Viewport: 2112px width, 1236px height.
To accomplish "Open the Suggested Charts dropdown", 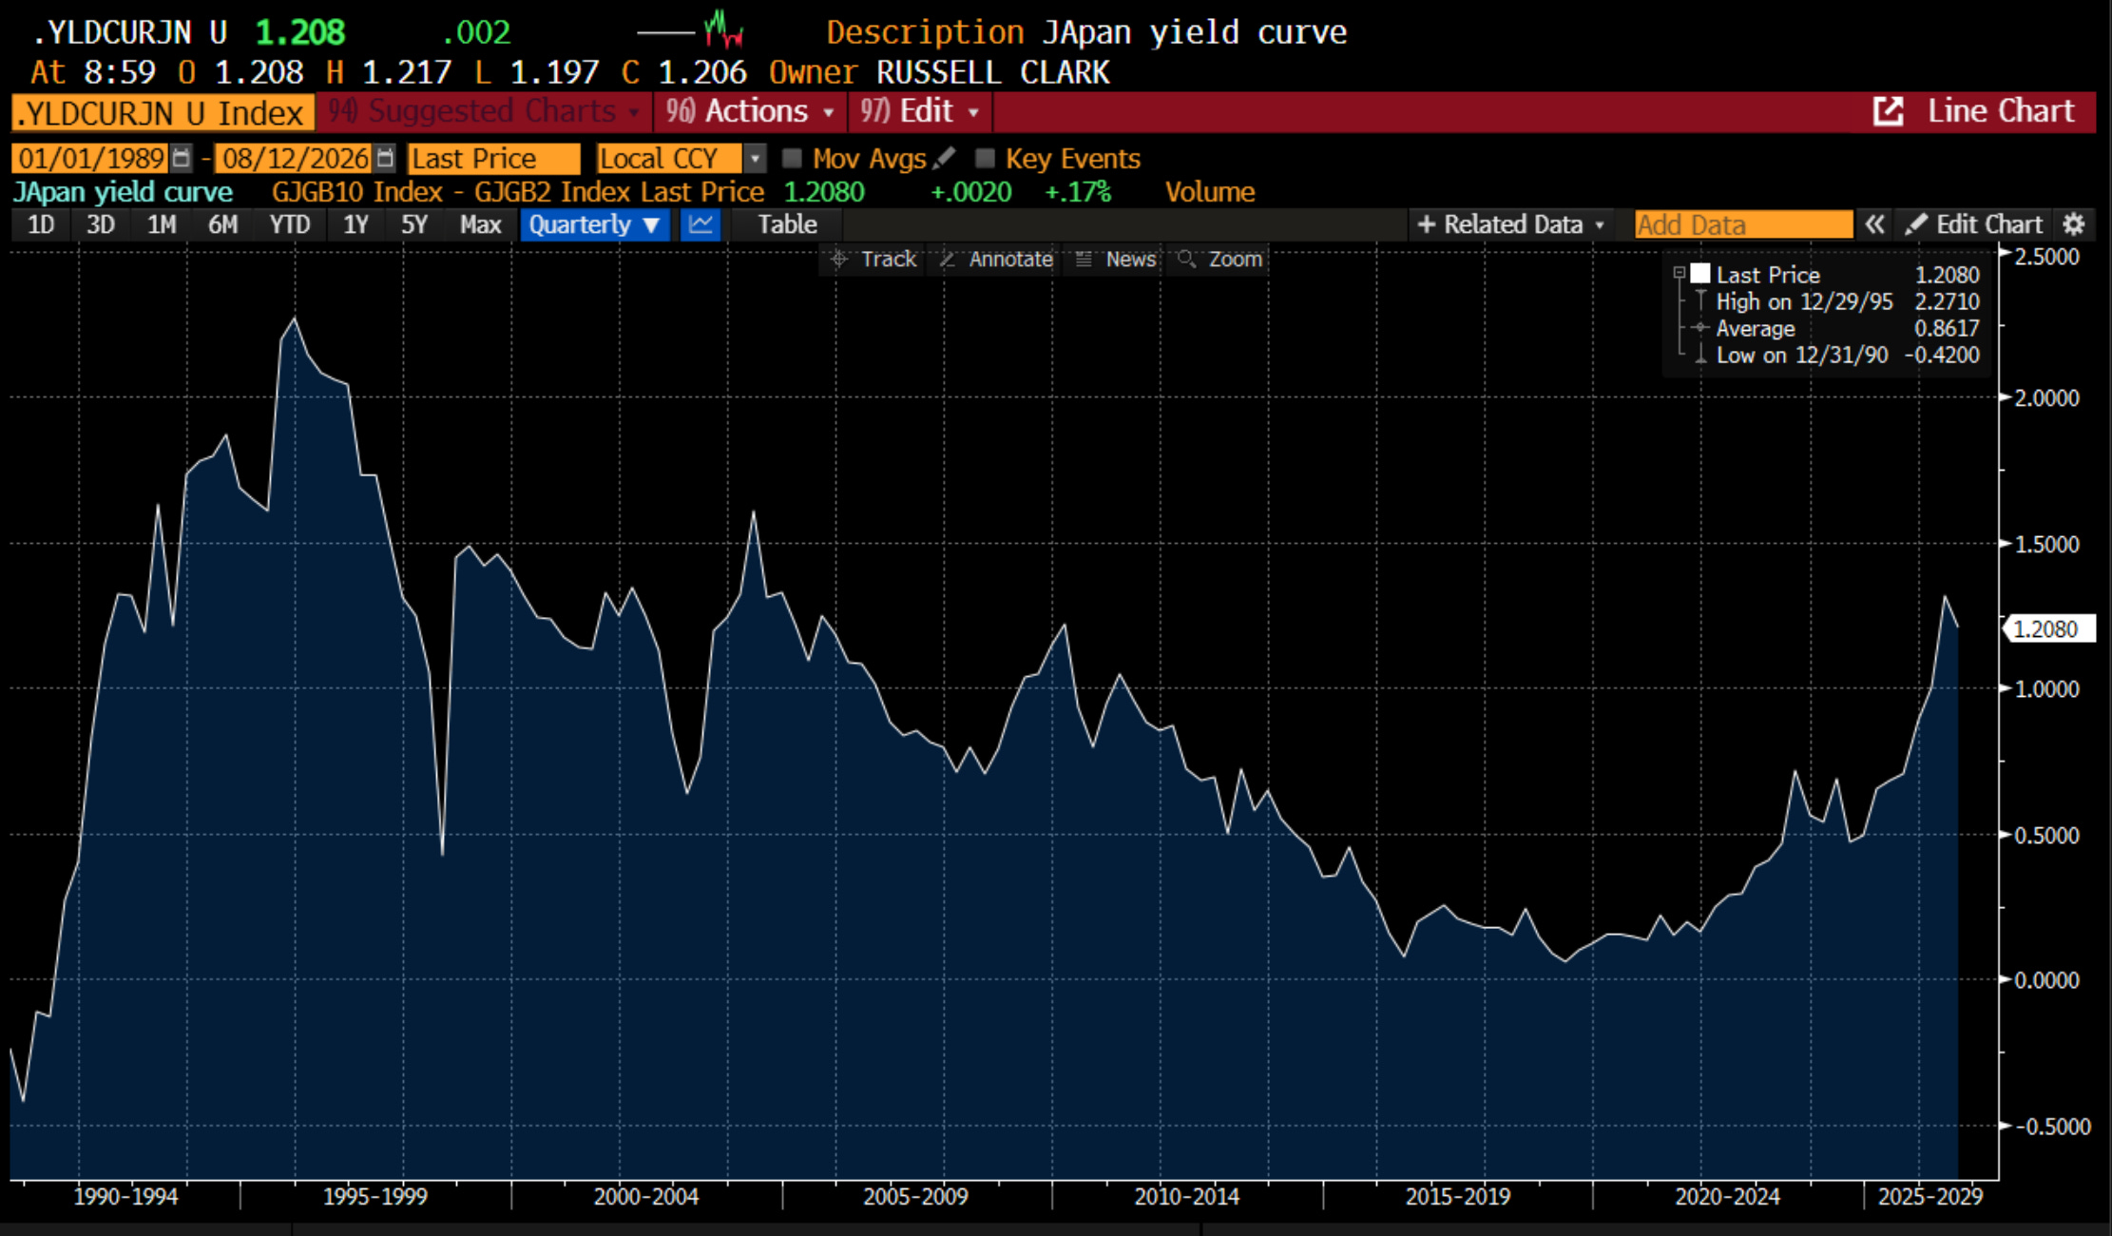I will [484, 111].
